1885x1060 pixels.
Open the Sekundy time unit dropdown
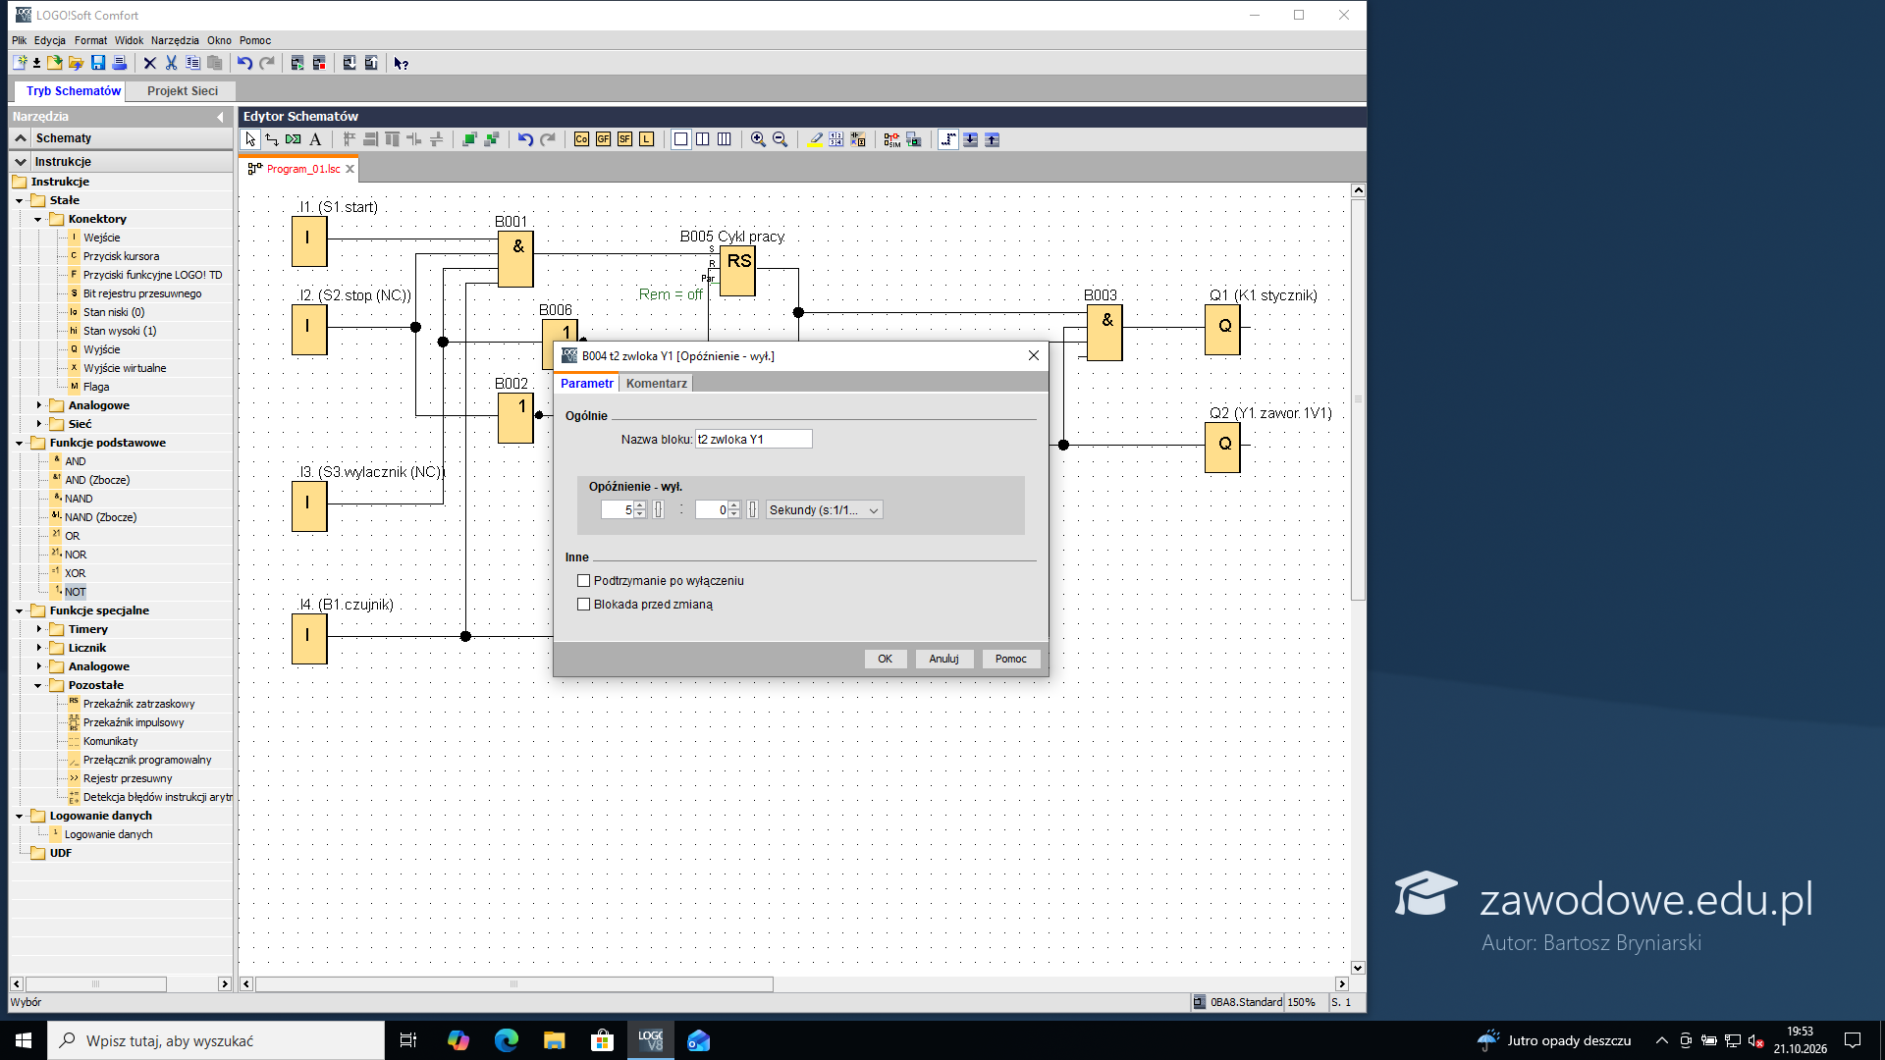point(824,510)
